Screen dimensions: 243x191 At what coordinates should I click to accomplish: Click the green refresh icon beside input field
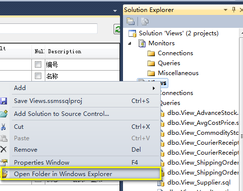pyautogui.click(x=117, y=29)
